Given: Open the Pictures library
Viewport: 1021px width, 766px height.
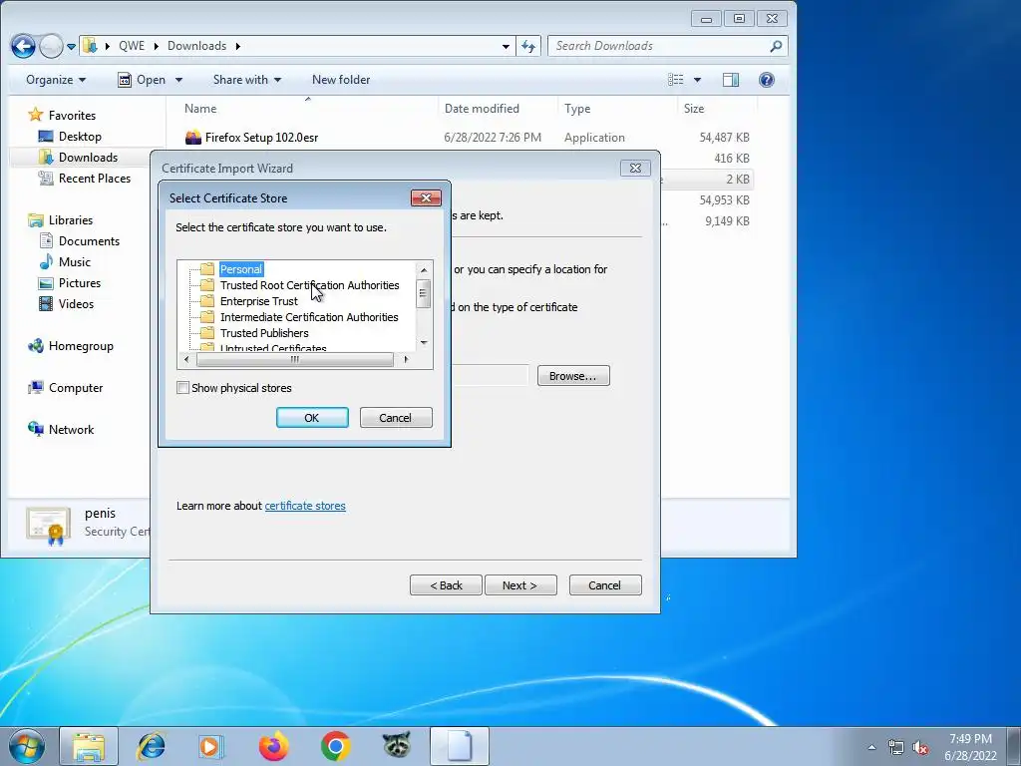Looking at the screenshot, I should 80,282.
